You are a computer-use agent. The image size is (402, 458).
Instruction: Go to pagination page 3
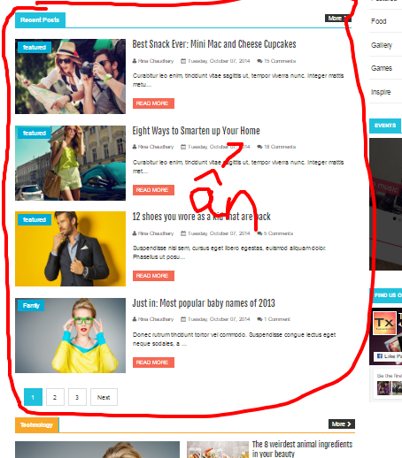coord(77,397)
